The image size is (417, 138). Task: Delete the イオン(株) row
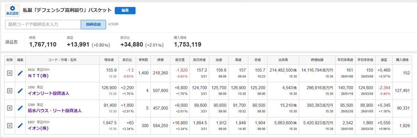9,126
